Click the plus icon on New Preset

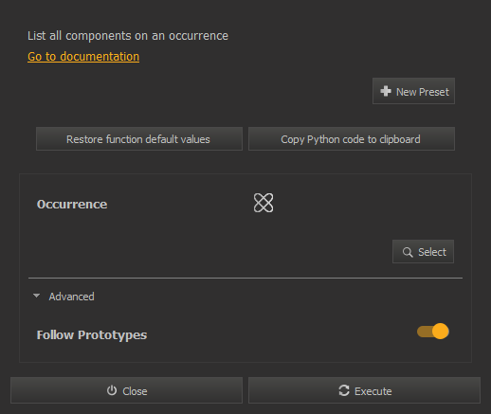pos(386,91)
